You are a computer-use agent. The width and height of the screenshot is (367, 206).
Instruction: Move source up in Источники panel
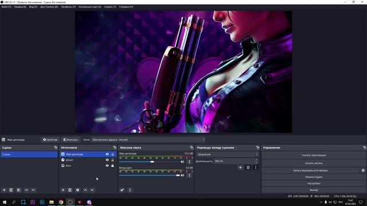[85, 190]
